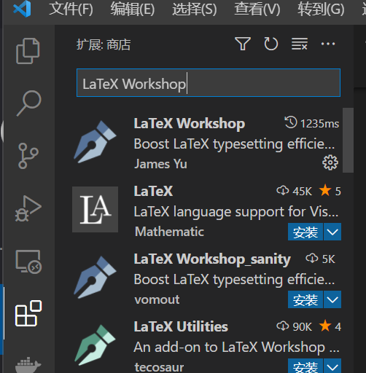Open the Explorer view in activity bar
Image resolution: width=366 pixels, height=373 pixels.
[28, 51]
